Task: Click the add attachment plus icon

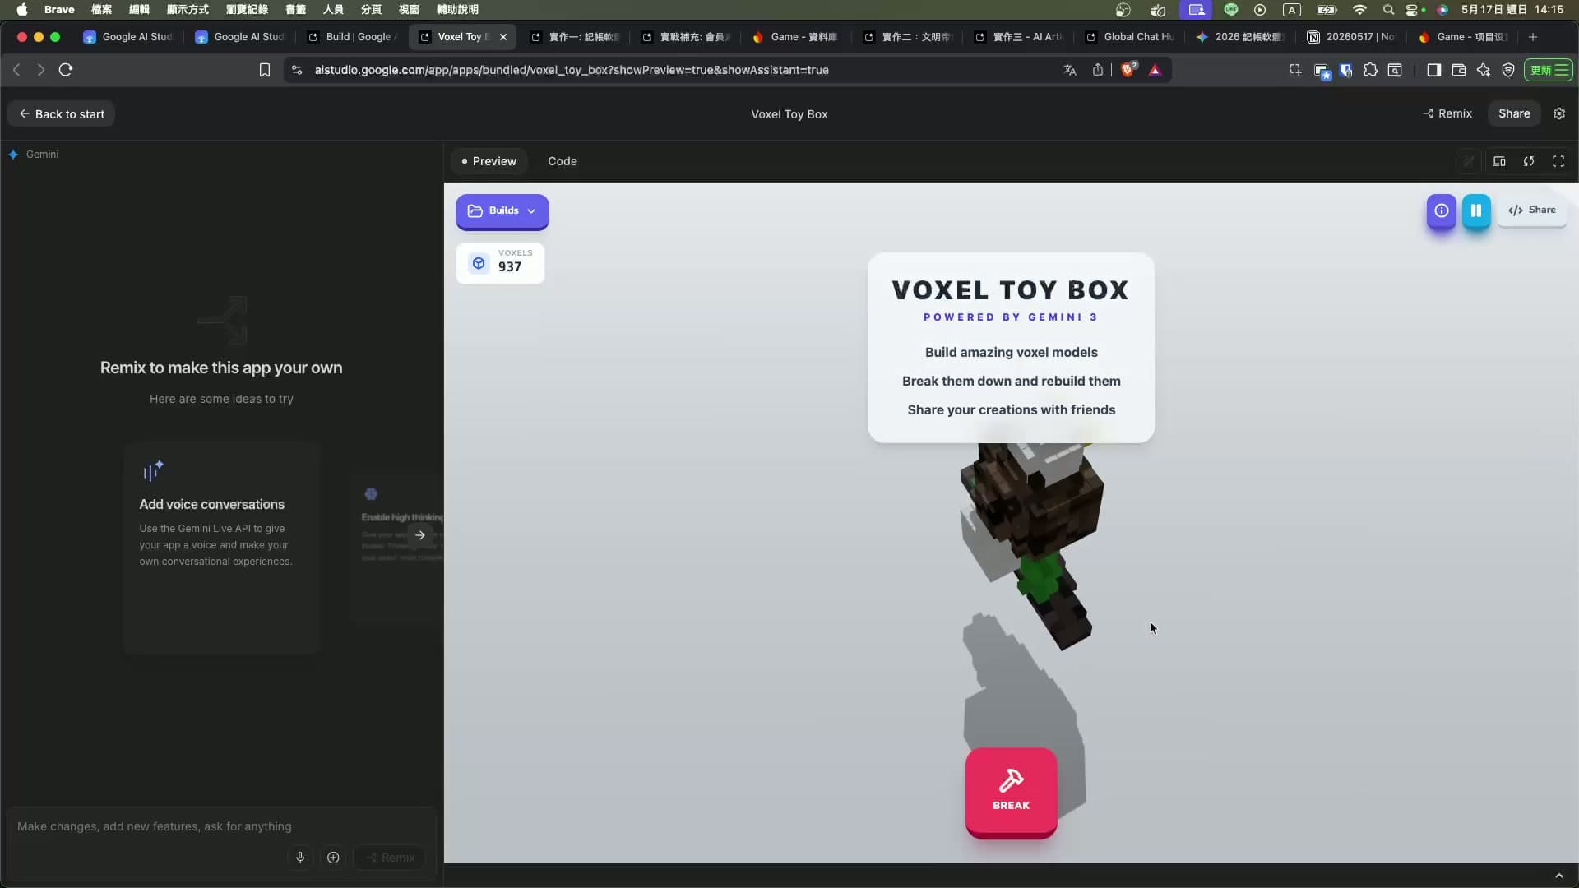Action: pos(333,858)
